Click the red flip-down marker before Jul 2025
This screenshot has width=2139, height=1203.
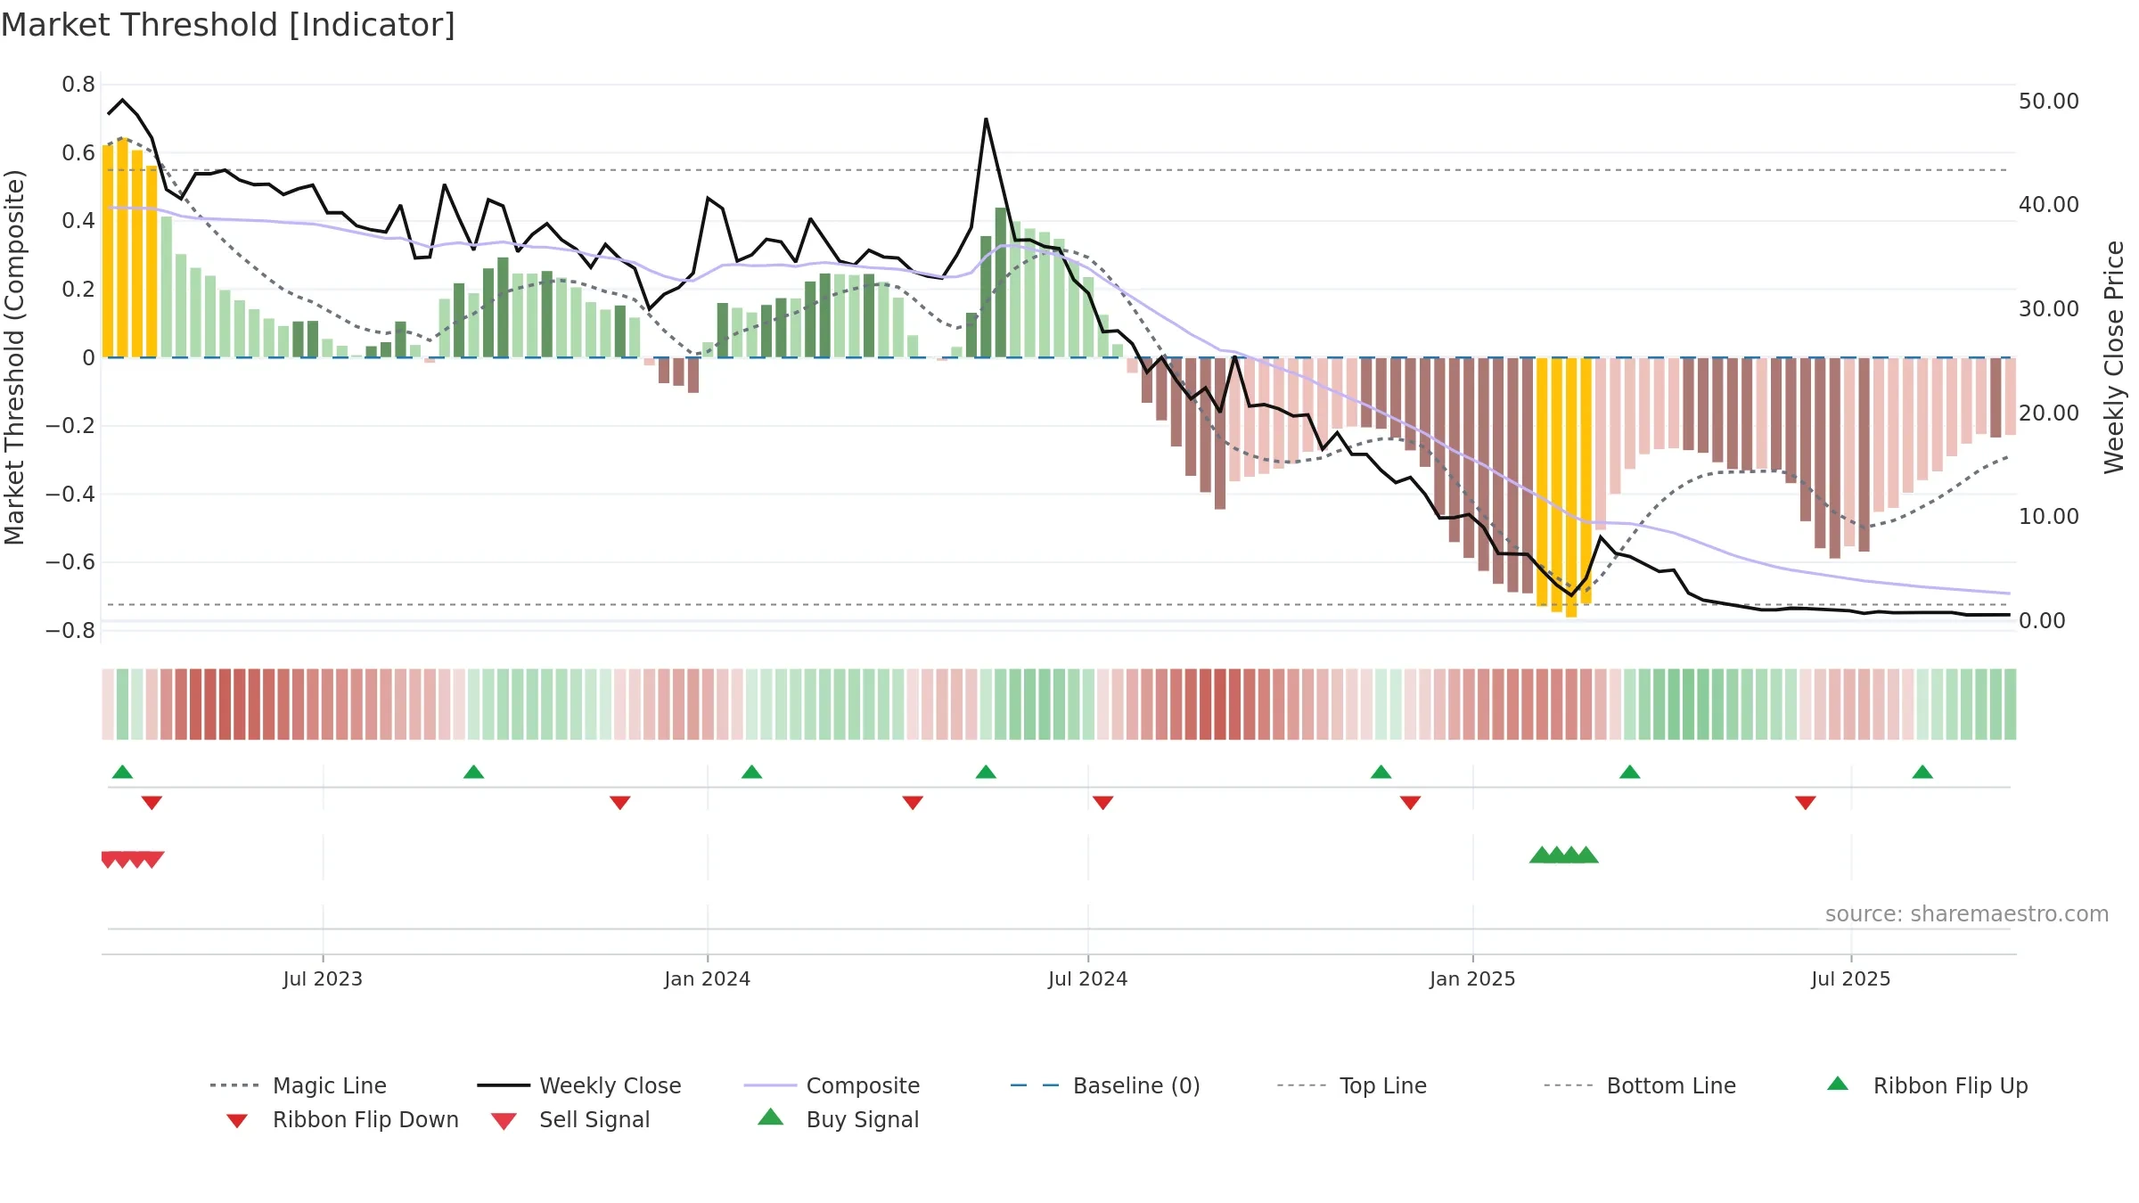(x=1806, y=803)
